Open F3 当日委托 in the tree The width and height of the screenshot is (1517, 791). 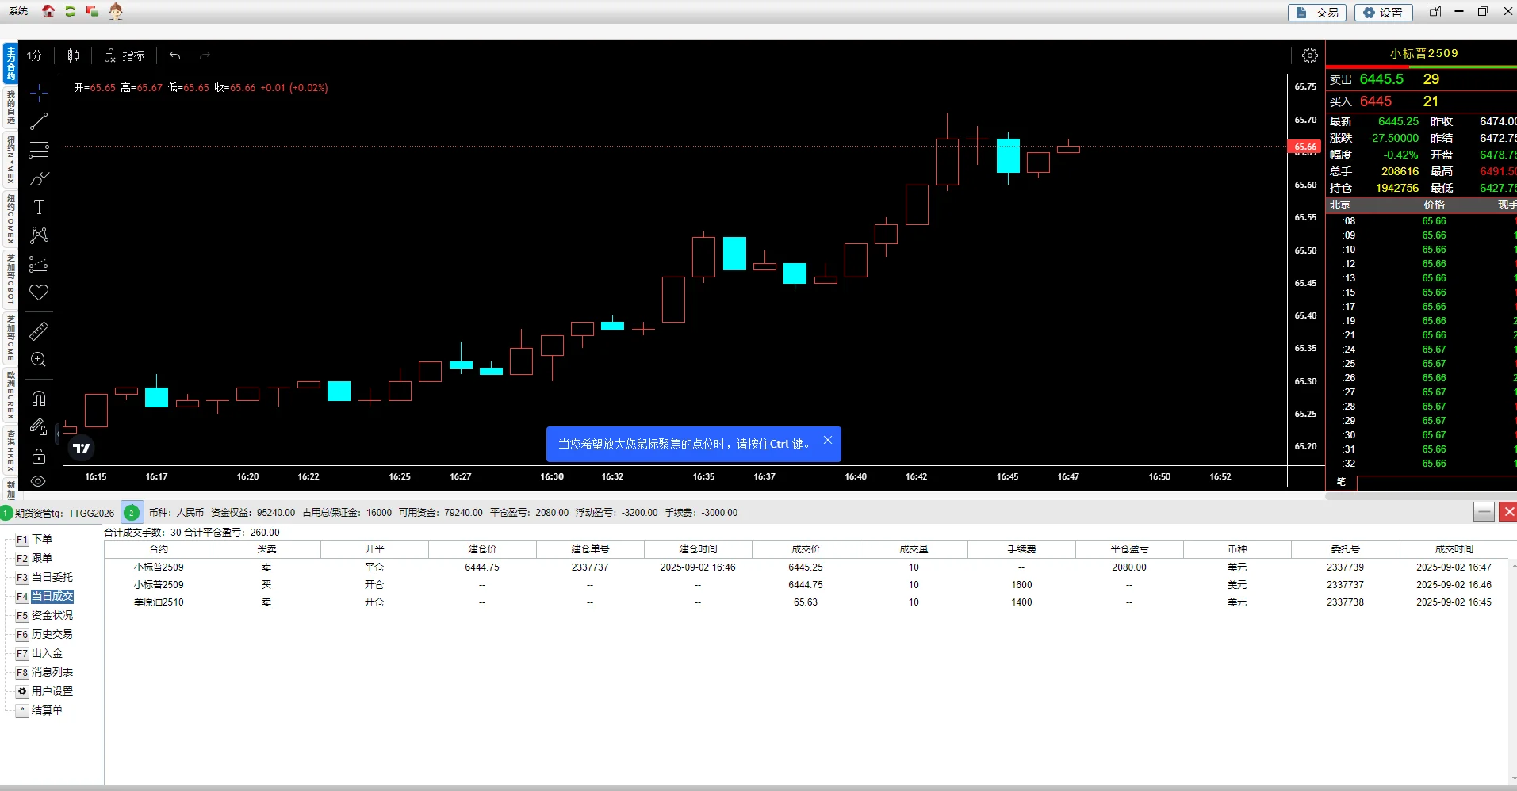pyautogui.click(x=44, y=577)
